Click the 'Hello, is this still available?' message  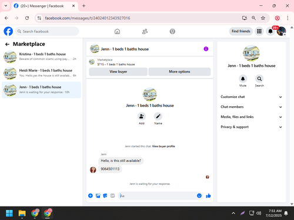point(121,161)
